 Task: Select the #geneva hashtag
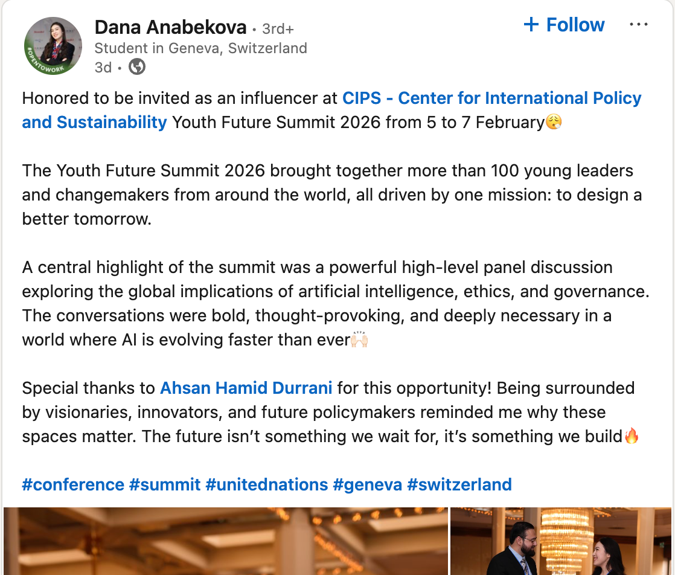click(368, 484)
